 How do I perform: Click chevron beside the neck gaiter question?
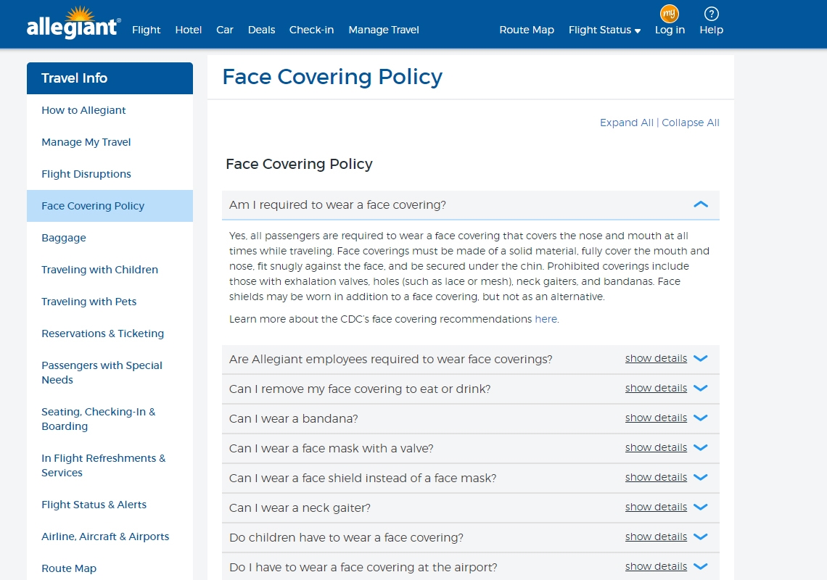pyautogui.click(x=700, y=507)
